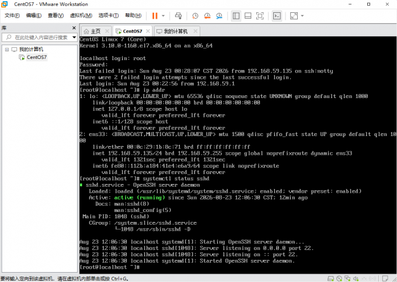Toggle the library sidebar view icon

coord(236,16)
